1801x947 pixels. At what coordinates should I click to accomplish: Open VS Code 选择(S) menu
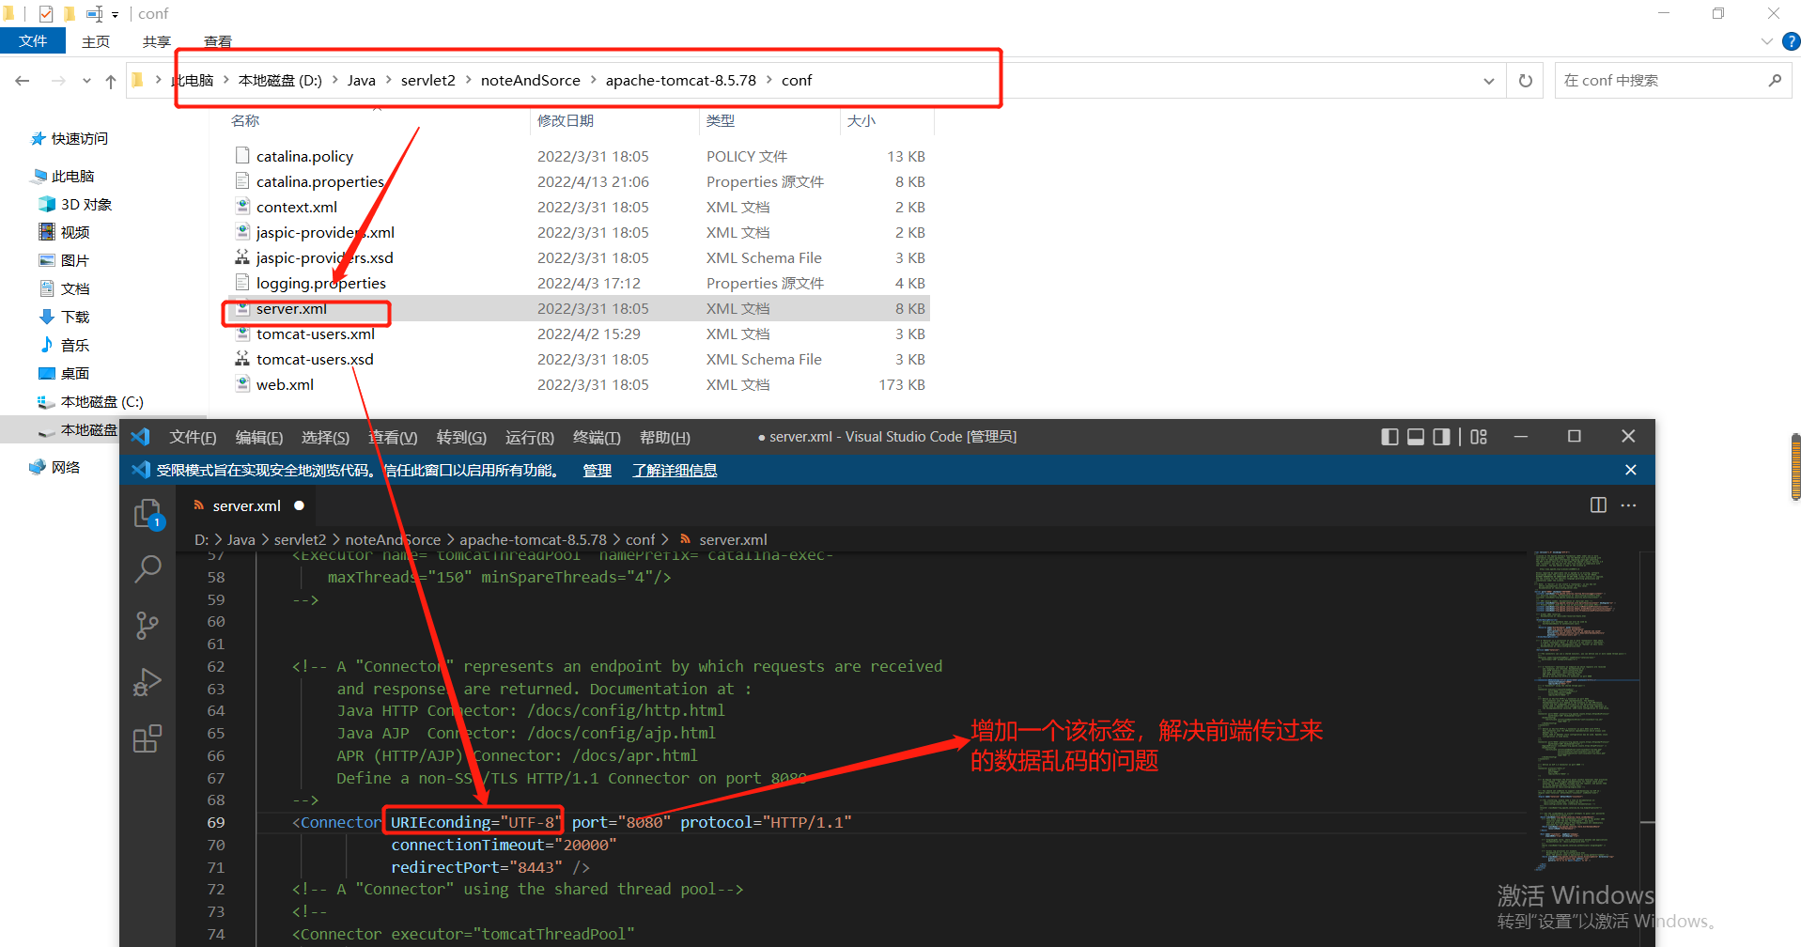(x=325, y=437)
